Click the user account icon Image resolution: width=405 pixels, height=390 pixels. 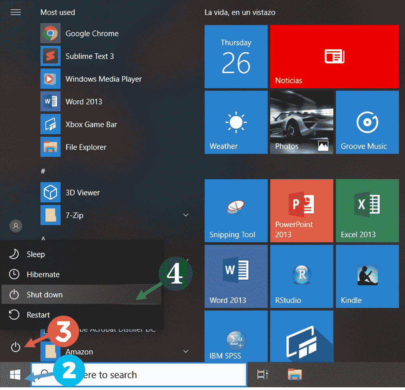16,226
